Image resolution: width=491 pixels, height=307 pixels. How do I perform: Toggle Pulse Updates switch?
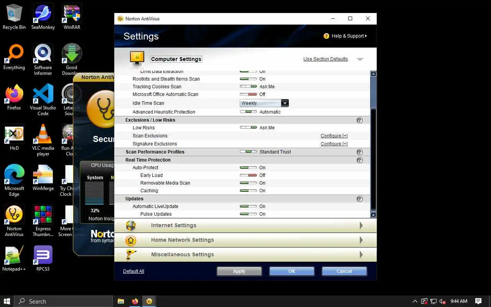point(248,214)
